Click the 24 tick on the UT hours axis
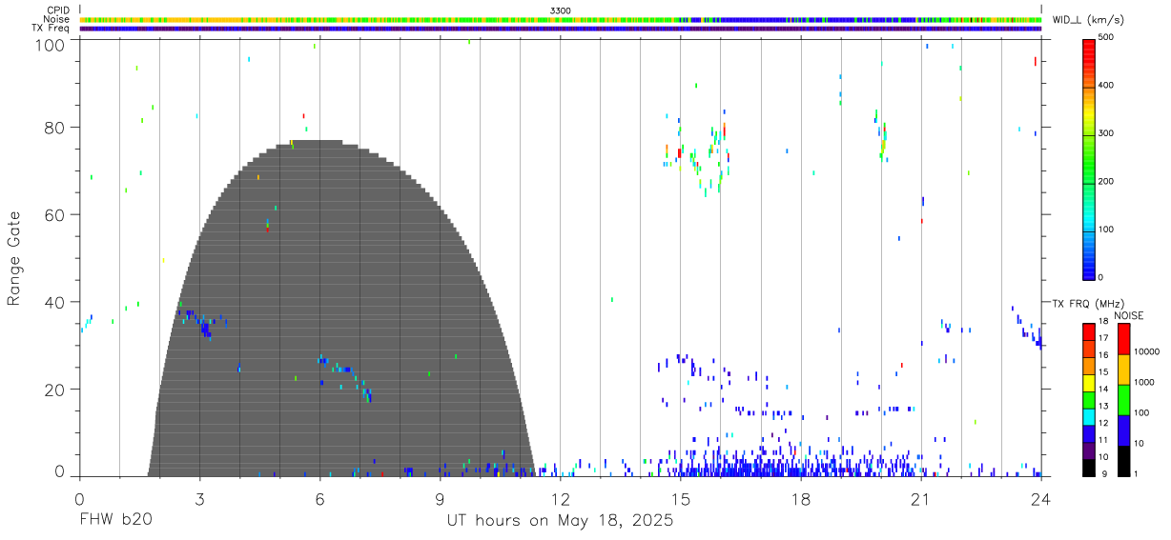The height and width of the screenshot is (540, 1171). click(x=1040, y=498)
